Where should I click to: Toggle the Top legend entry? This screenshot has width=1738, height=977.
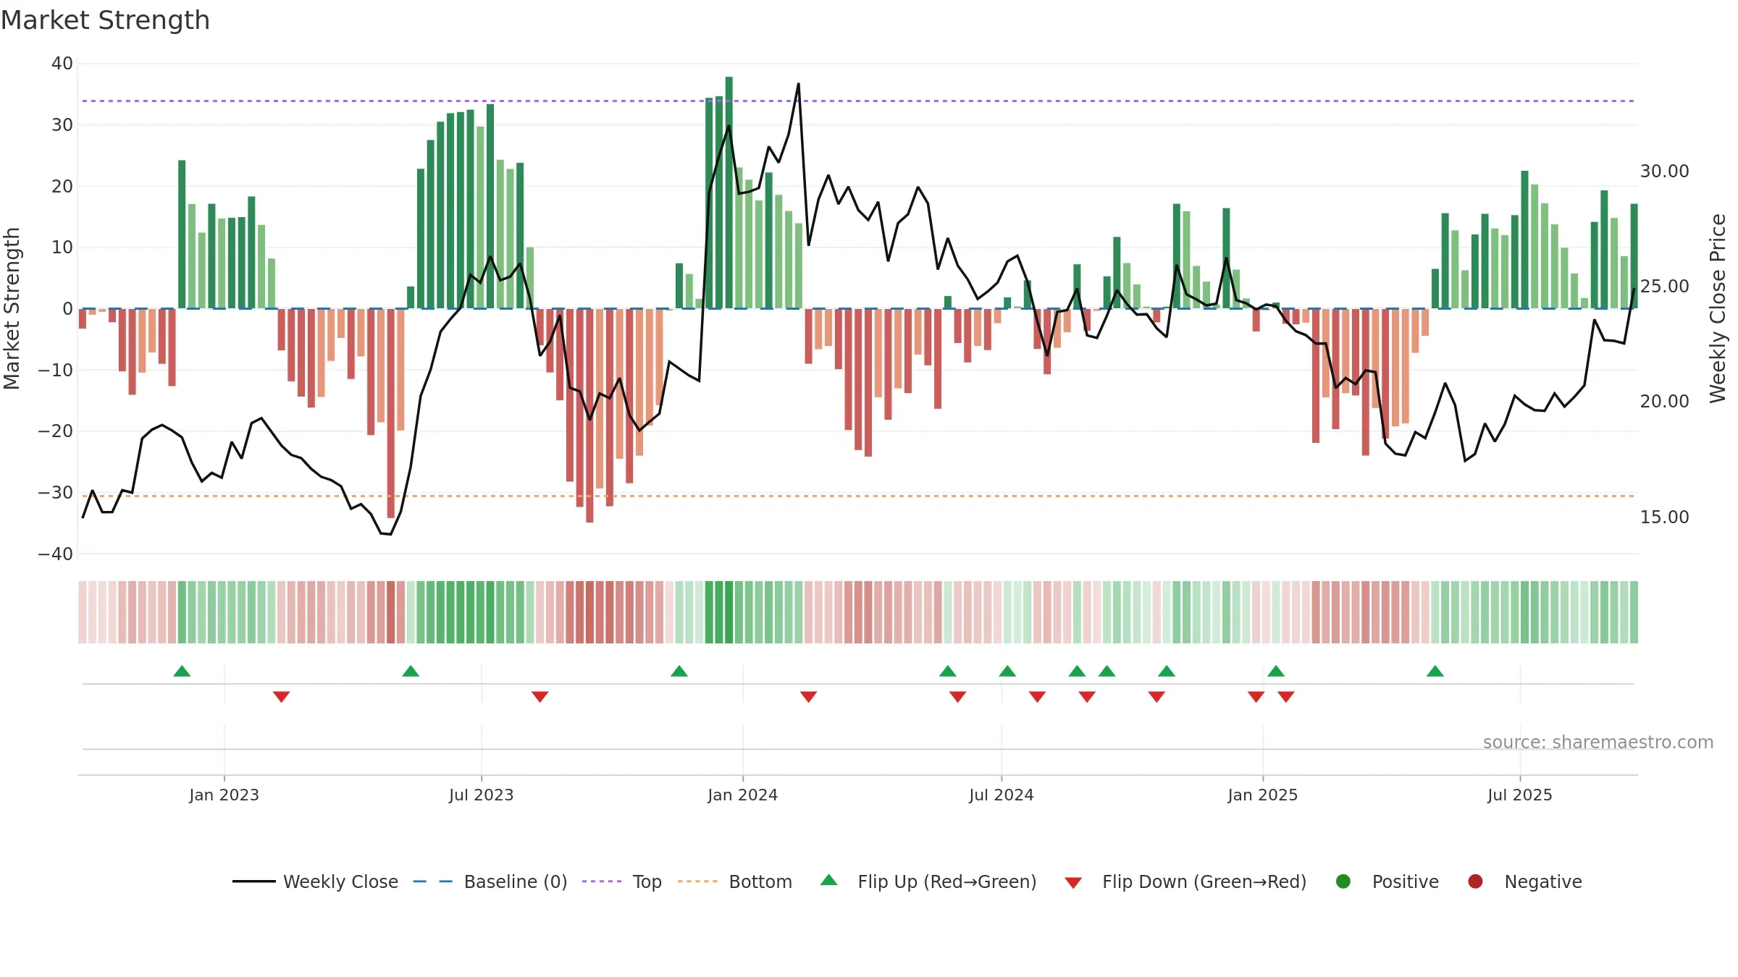pyautogui.click(x=622, y=881)
